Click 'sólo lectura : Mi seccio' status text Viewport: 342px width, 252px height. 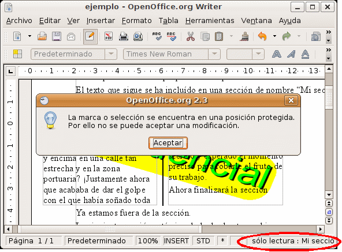click(293, 241)
